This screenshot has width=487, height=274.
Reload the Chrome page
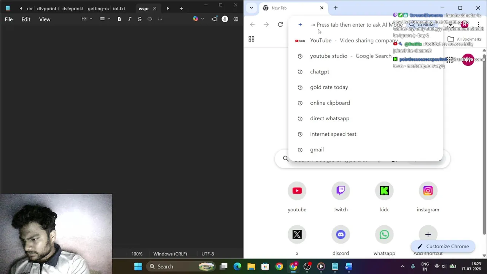[x=280, y=25]
